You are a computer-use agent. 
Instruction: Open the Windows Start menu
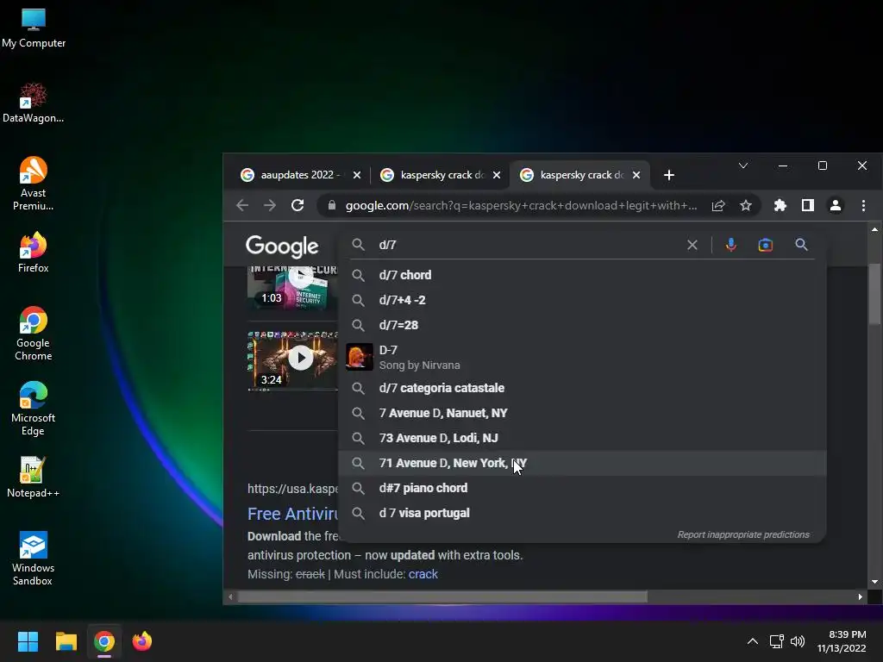(28, 641)
